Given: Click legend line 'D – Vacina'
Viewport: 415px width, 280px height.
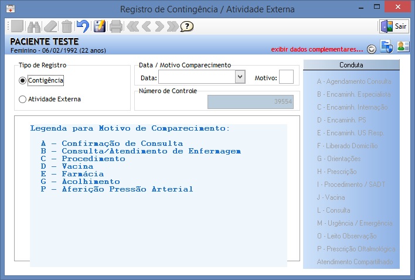Looking at the screenshot, I should (67, 166).
